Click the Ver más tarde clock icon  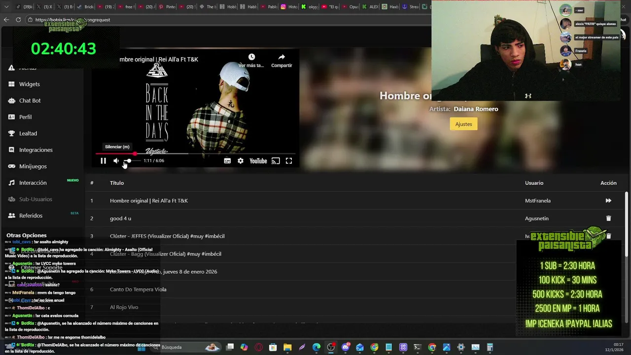pyautogui.click(x=251, y=57)
